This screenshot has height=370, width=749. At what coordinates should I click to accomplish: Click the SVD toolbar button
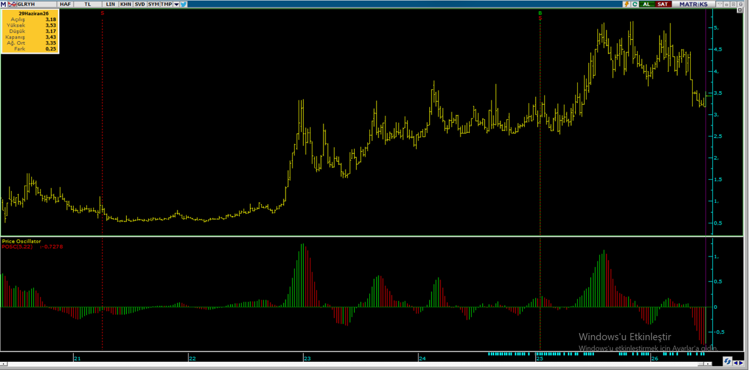[139, 4]
